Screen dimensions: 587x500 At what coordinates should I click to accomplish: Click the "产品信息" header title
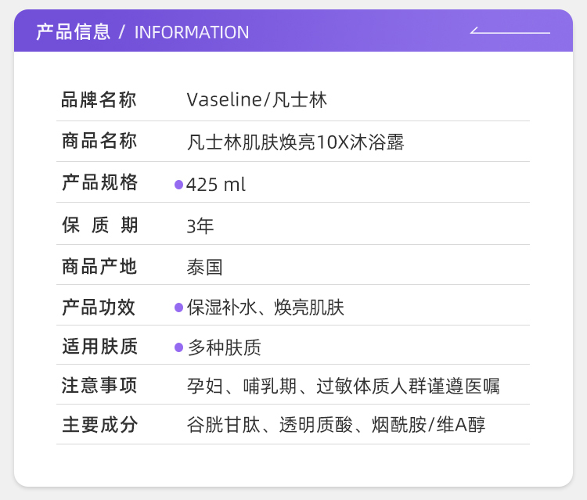click(x=74, y=32)
